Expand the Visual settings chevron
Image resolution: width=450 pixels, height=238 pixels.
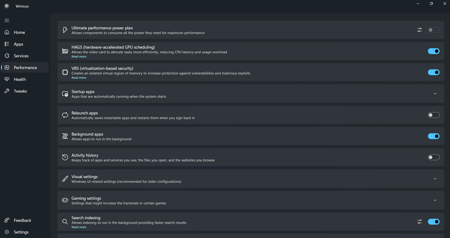[435, 179]
